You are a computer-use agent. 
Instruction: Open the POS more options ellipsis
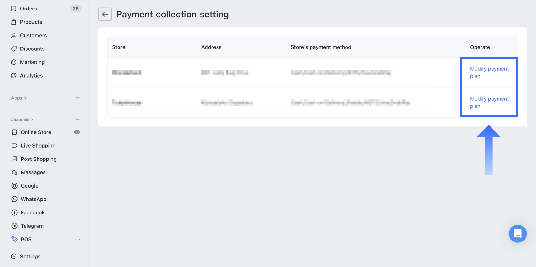[x=78, y=240]
